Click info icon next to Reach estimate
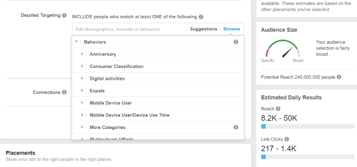Viewport: 357px width, 167px height. 278,109
